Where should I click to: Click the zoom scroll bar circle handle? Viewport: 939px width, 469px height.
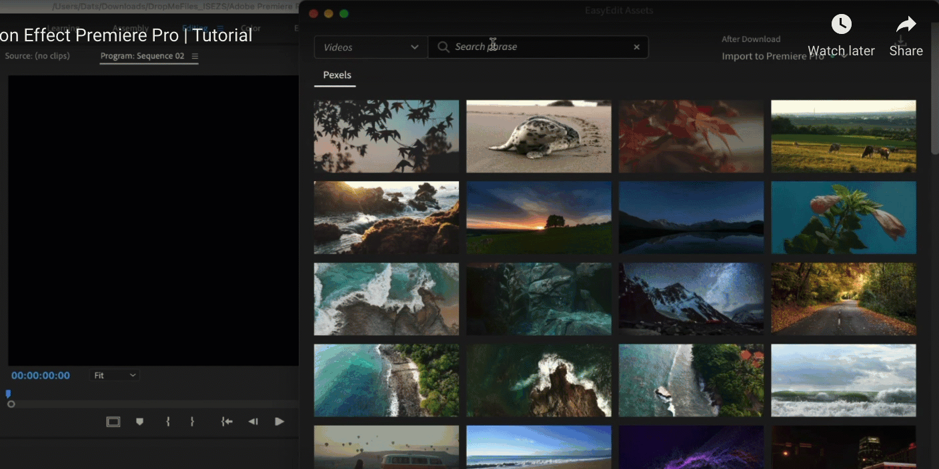click(11, 404)
